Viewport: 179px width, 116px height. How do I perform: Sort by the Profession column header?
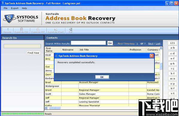point(137,49)
